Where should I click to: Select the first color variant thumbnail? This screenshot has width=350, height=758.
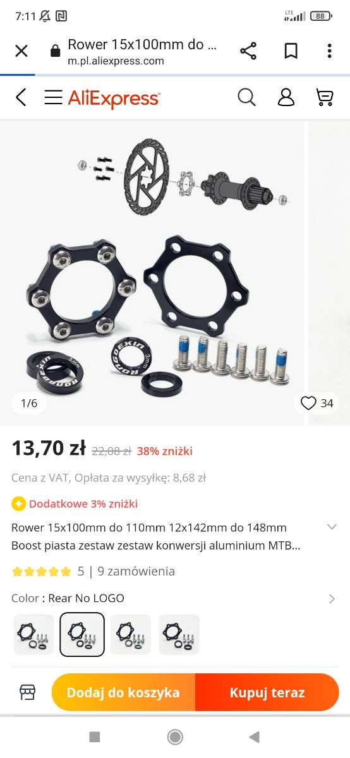point(33,634)
